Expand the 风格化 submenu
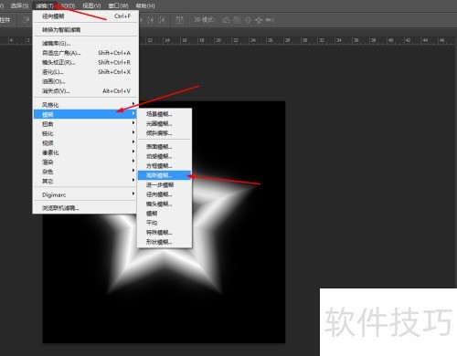 pos(86,105)
